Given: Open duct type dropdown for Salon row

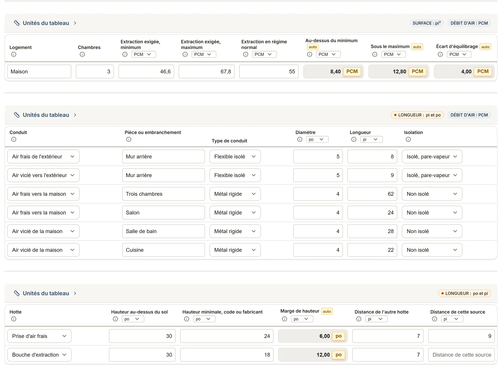Looking at the screenshot, I should [235, 213].
